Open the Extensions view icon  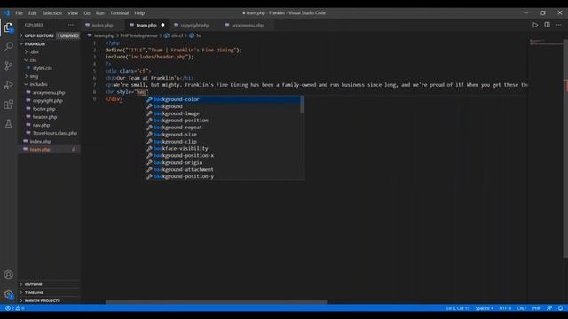[9, 105]
